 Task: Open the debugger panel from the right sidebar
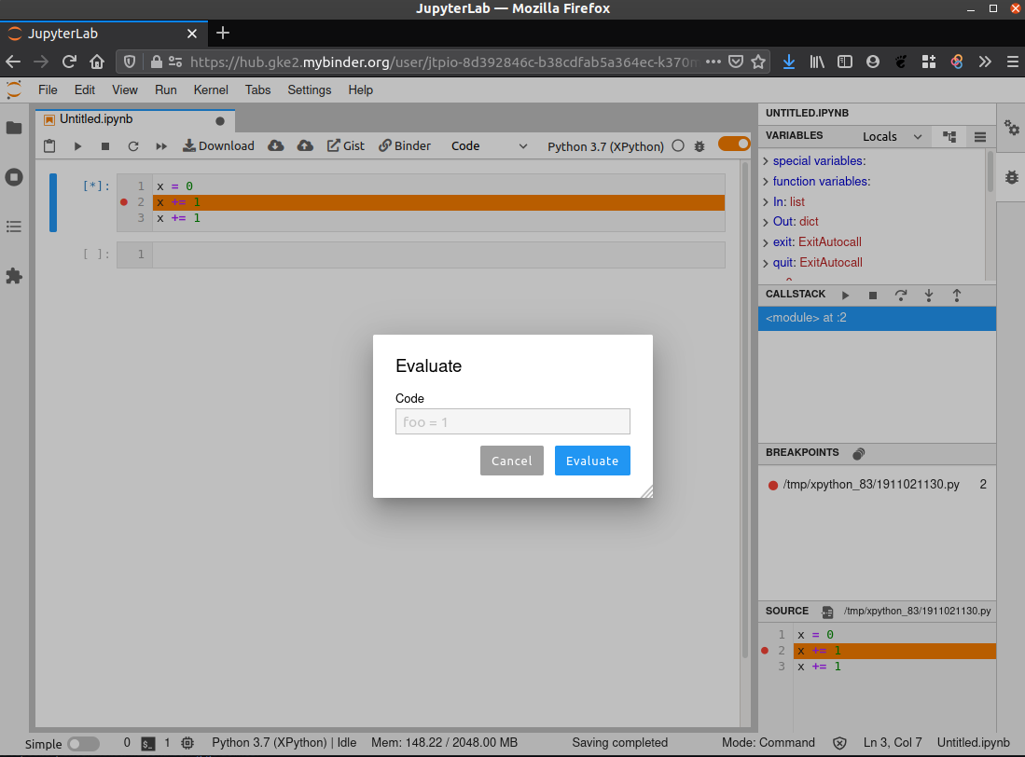point(1012,175)
